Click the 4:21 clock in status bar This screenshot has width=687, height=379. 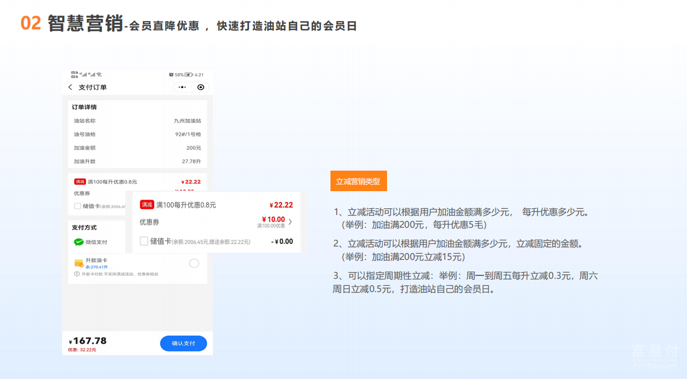click(x=199, y=75)
